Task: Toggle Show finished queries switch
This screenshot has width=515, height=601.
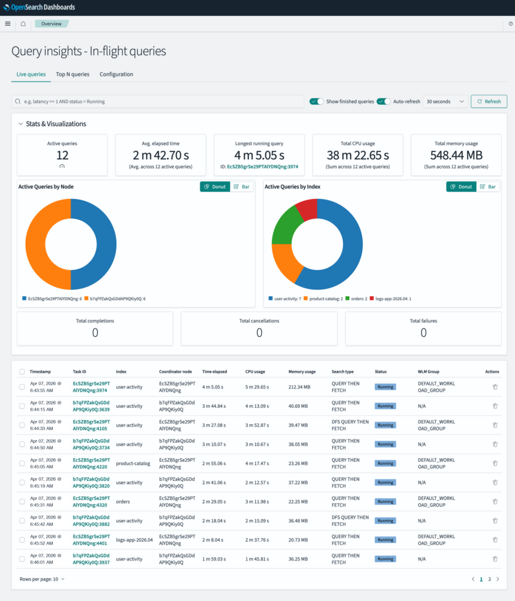Action: pyautogui.click(x=317, y=102)
